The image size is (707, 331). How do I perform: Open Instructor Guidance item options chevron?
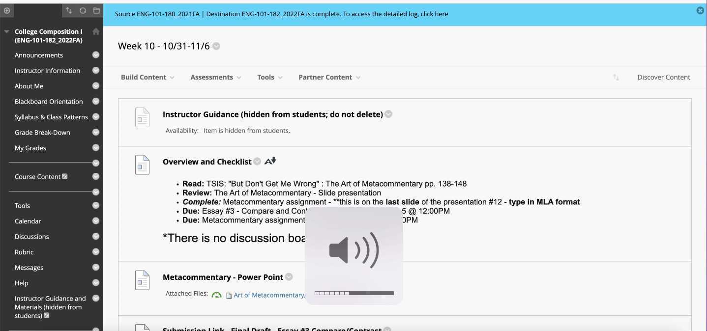tap(388, 114)
